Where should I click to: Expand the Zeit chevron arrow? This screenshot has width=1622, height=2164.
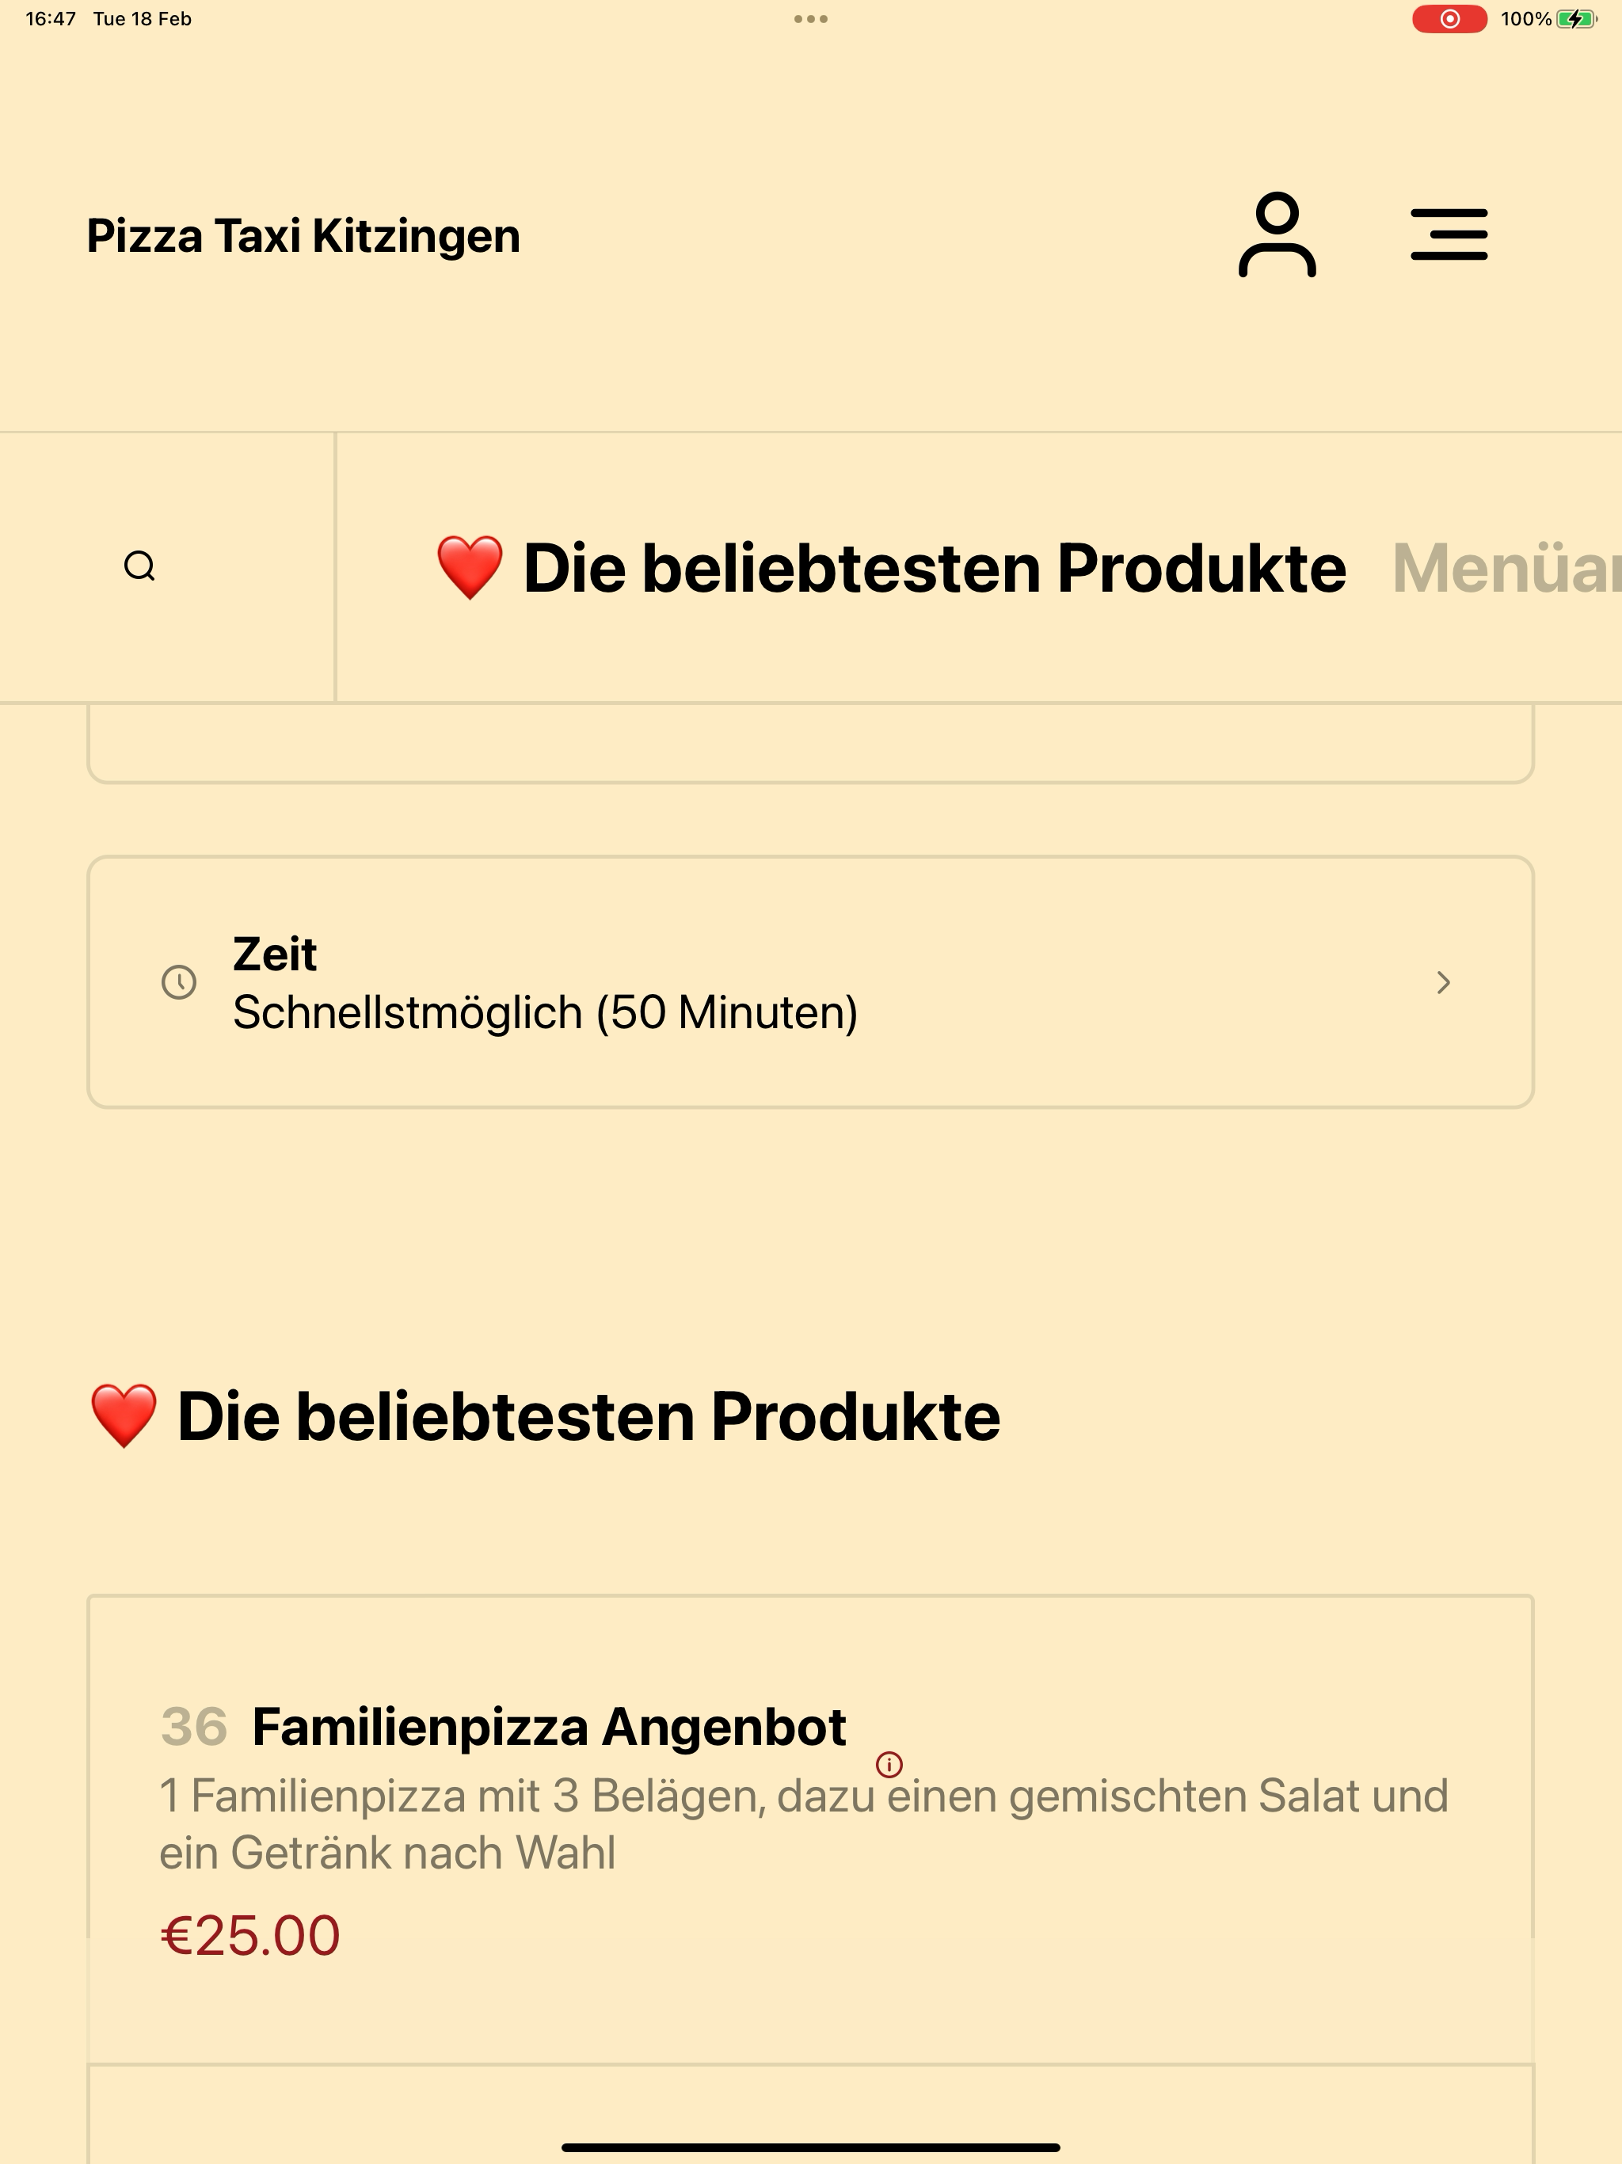1443,982
